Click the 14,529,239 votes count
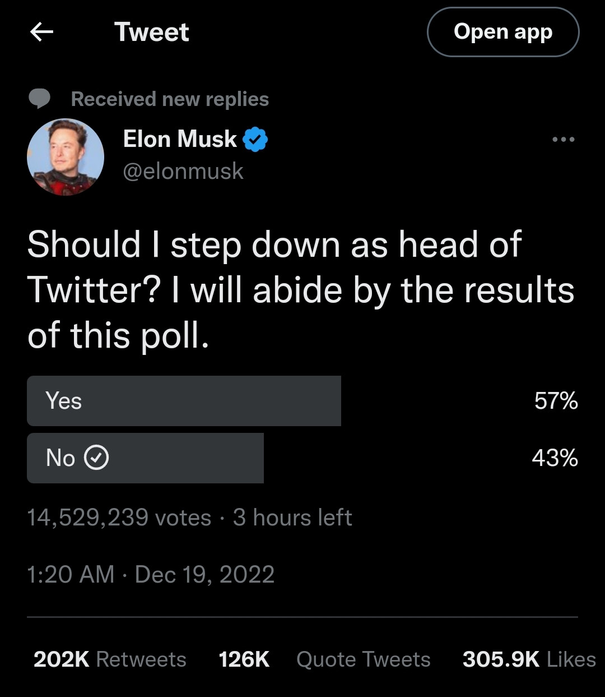This screenshot has width=605, height=697. coord(119,518)
